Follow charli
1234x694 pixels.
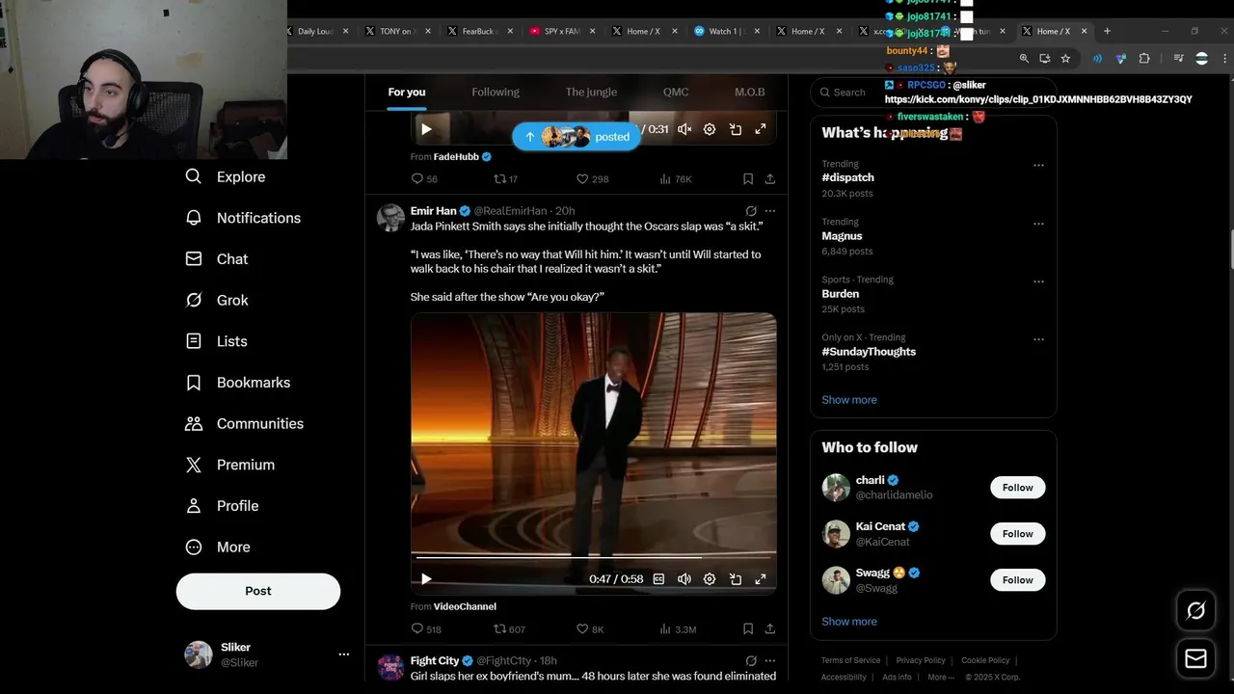point(1017,488)
